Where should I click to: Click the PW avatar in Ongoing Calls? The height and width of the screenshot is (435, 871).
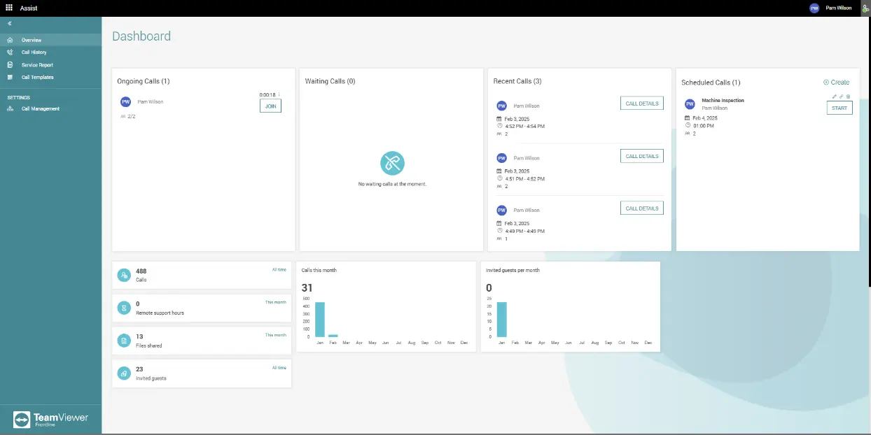coord(126,101)
